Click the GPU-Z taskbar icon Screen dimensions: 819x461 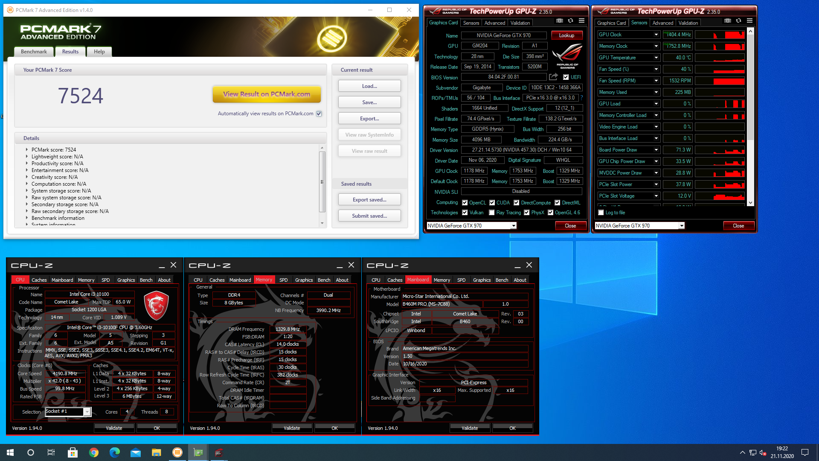tap(198, 452)
